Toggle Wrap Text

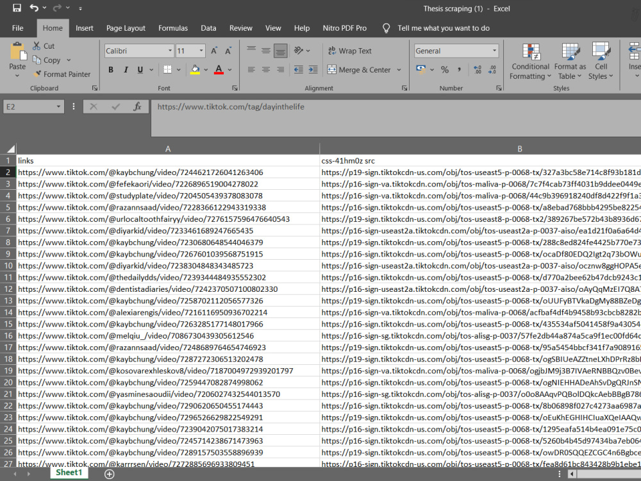pyautogui.click(x=349, y=51)
